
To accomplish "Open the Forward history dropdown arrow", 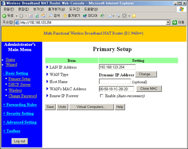I will [x=26, y=16].
